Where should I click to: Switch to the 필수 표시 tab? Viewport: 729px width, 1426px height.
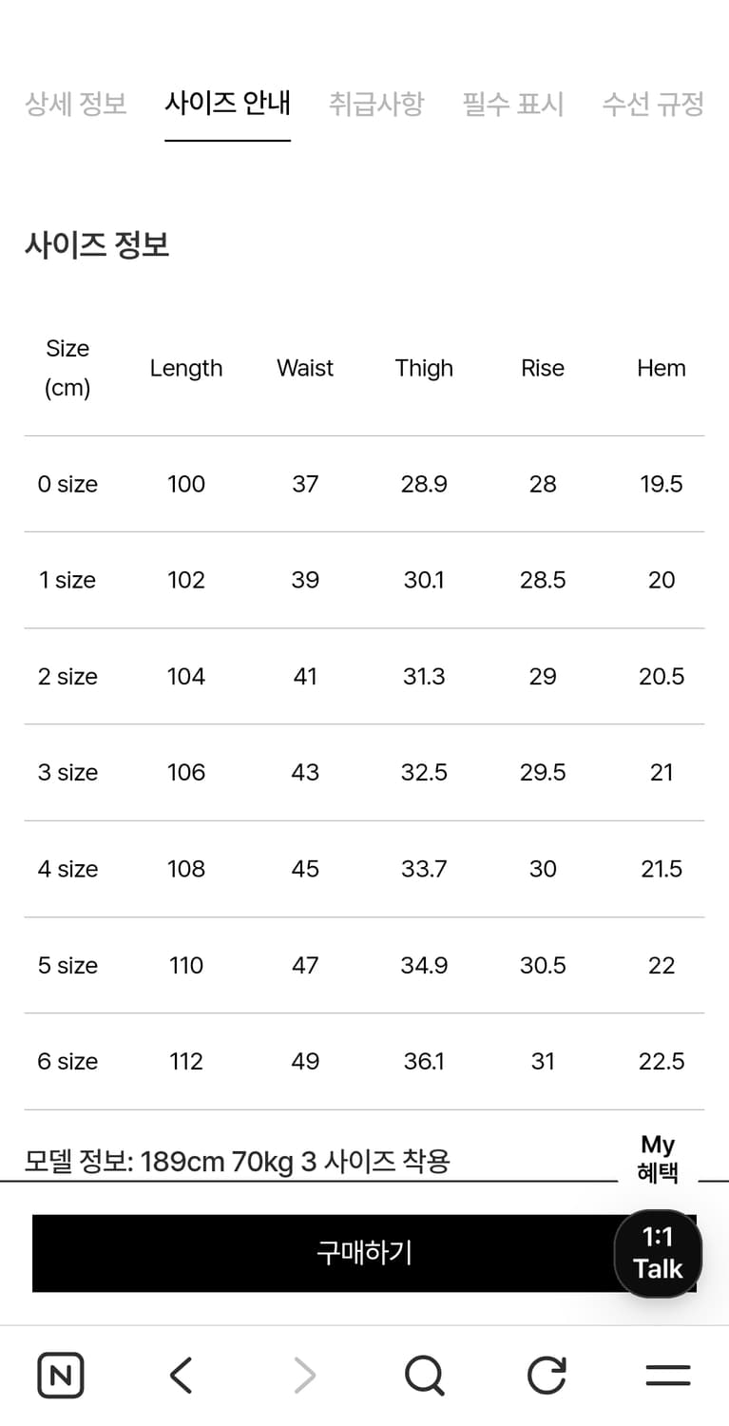[x=513, y=104]
